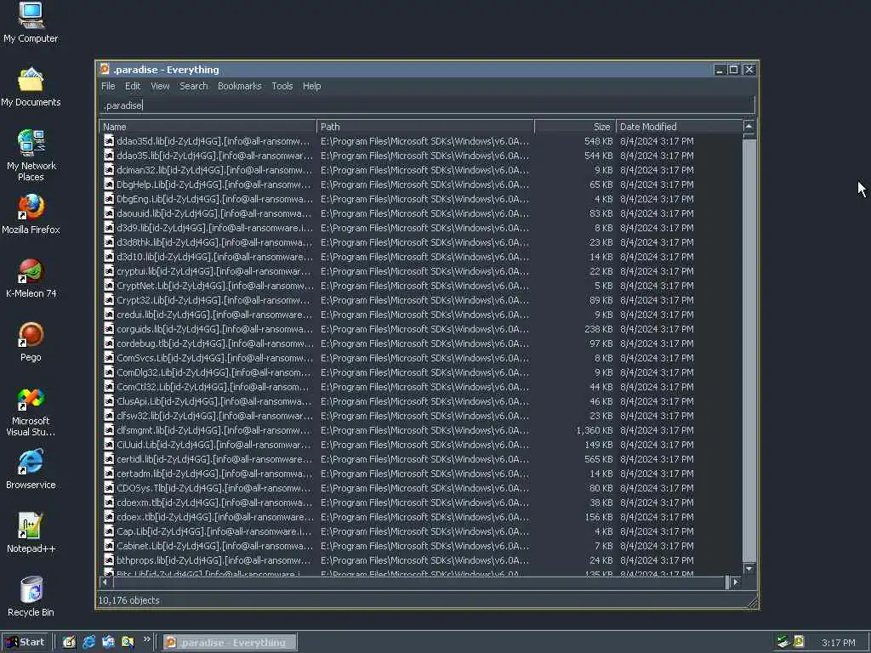
Task: Select the ComDlg32.Lib file row
Action: [420, 372]
